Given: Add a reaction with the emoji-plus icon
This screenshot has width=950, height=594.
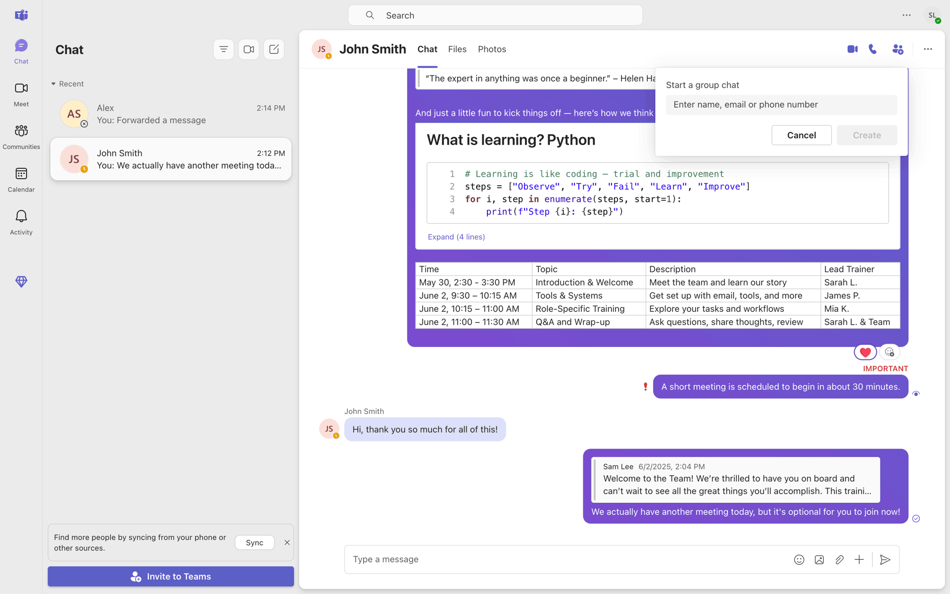Looking at the screenshot, I should click(x=890, y=352).
